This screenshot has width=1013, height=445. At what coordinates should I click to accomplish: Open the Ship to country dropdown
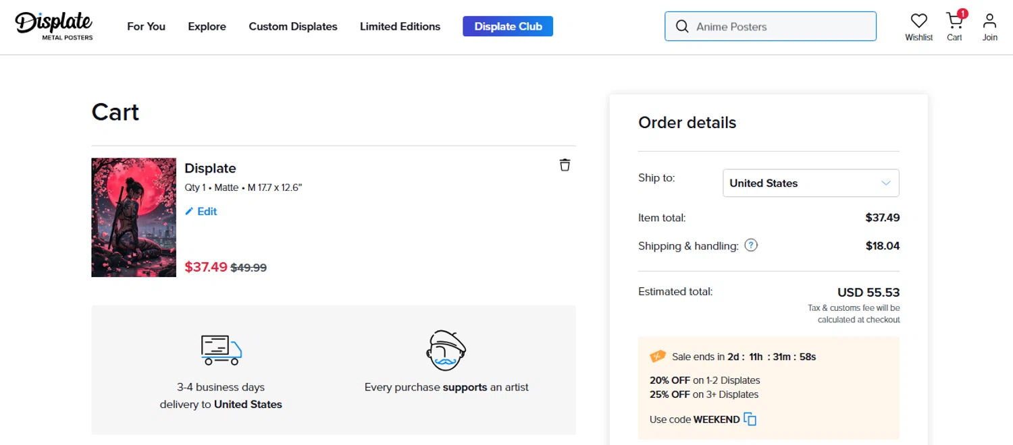coord(810,183)
